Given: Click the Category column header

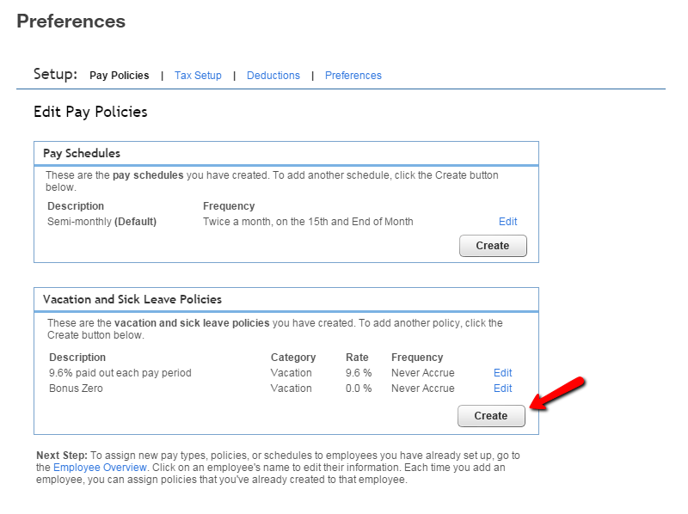Looking at the screenshot, I should point(293,358).
